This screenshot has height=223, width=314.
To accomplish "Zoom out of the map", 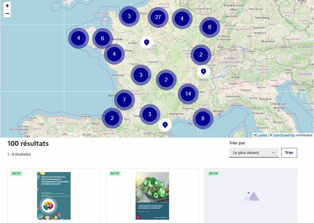I will (x=7, y=14).
